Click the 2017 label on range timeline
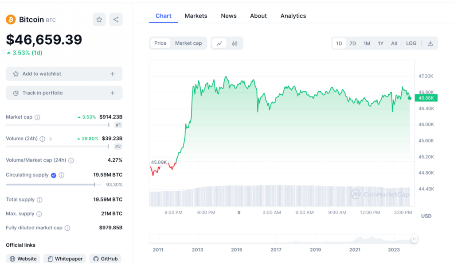This screenshot has width=454, height=263. [x=276, y=250]
